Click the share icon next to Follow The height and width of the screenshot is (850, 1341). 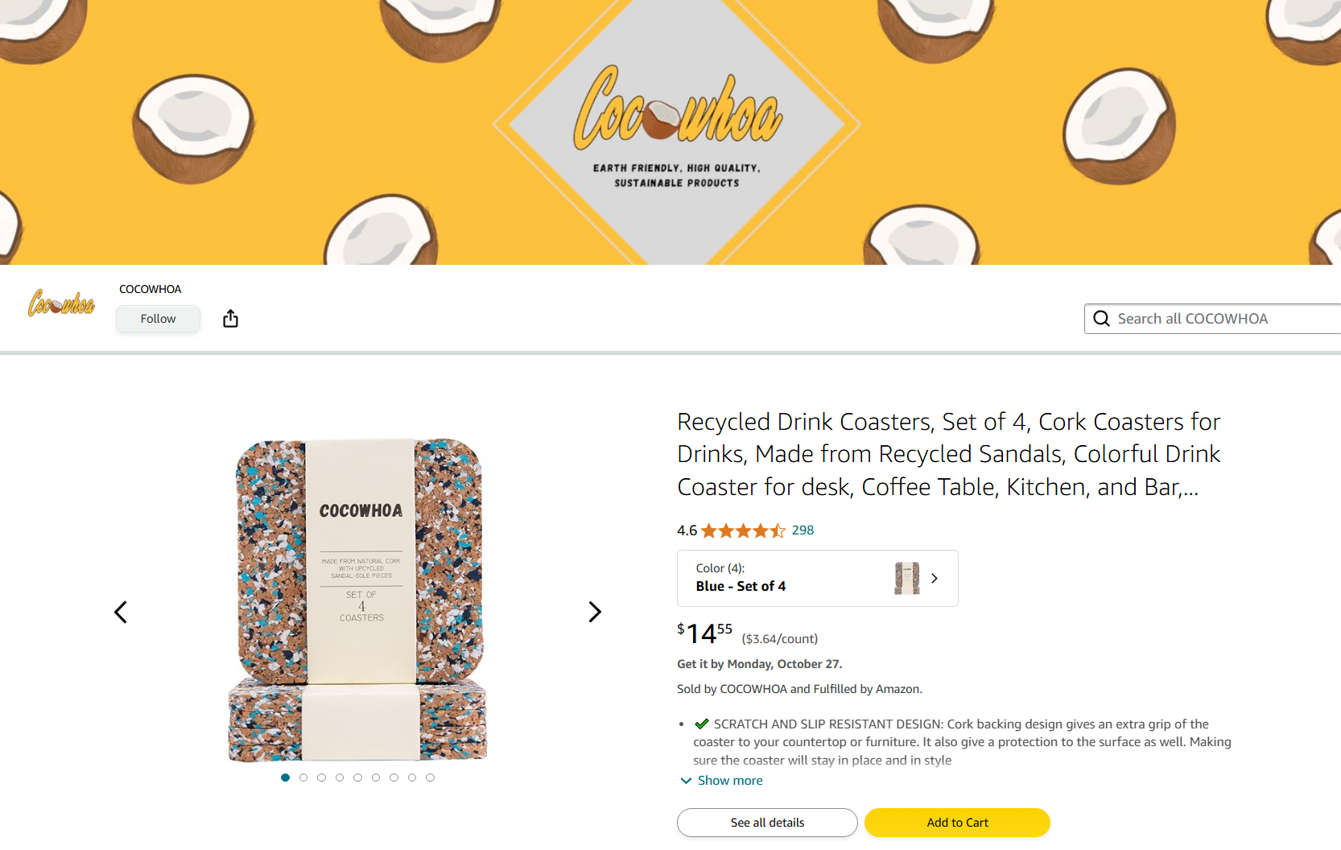point(230,319)
